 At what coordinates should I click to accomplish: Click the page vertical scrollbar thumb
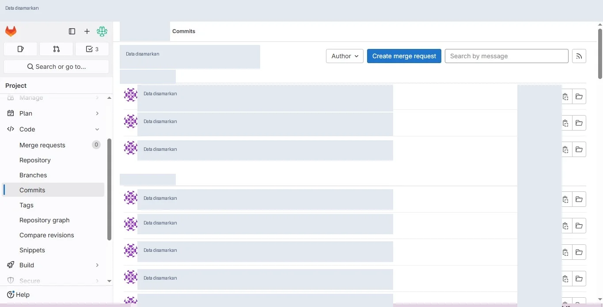[x=600, y=54]
